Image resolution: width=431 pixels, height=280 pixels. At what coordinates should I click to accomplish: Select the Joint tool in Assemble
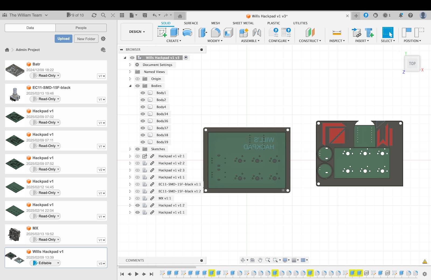tap(257, 33)
